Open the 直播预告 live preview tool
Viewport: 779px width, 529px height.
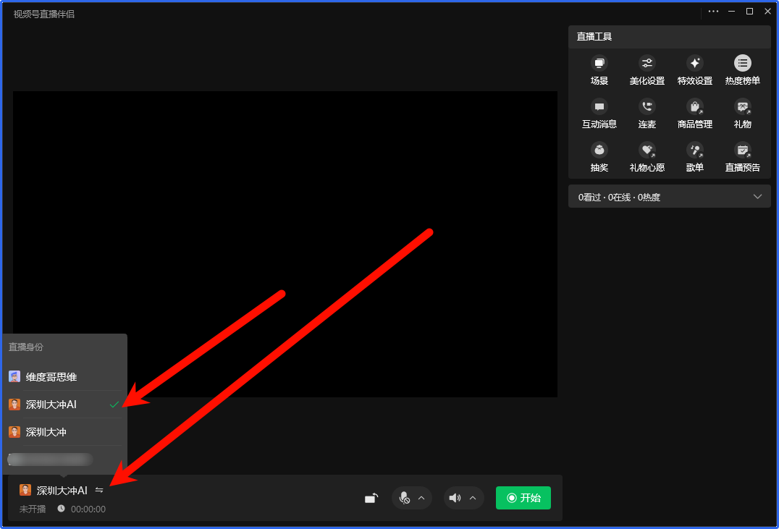(742, 151)
